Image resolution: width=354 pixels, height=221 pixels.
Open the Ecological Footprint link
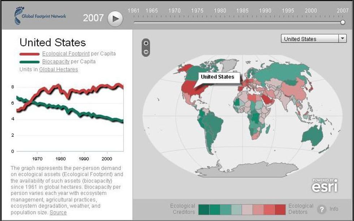point(66,54)
